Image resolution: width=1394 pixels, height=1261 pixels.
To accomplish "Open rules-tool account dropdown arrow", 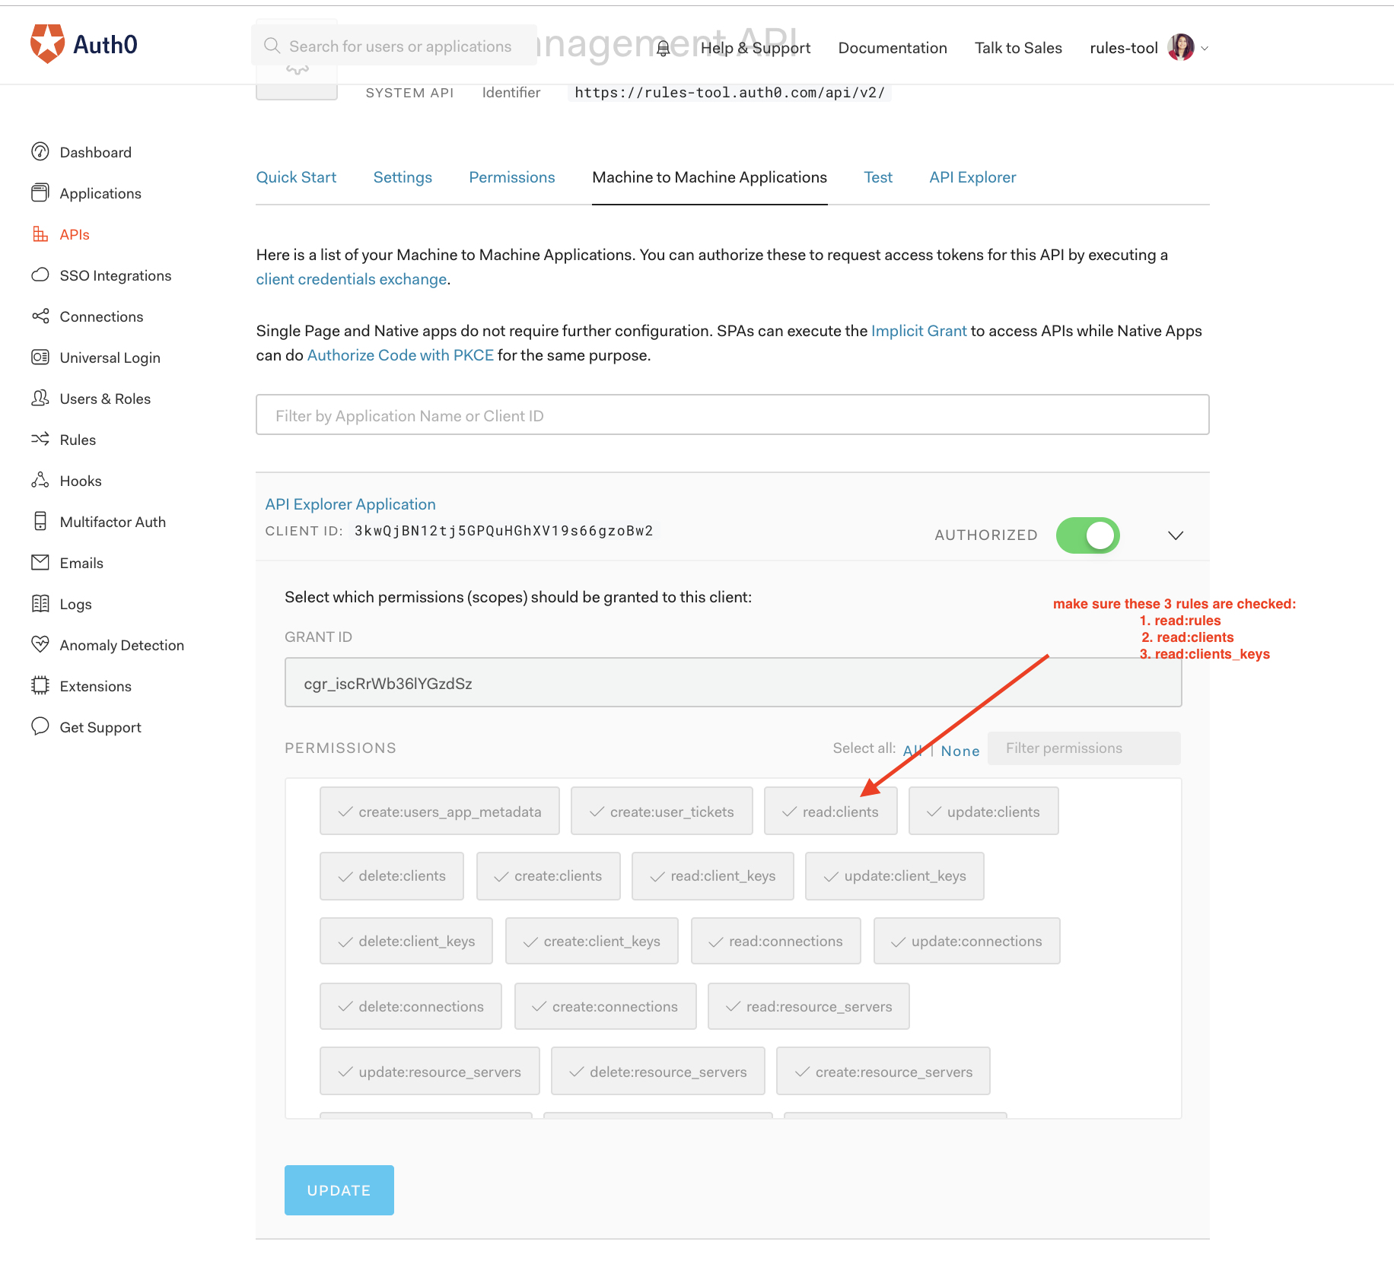I will [x=1205, y=48].
